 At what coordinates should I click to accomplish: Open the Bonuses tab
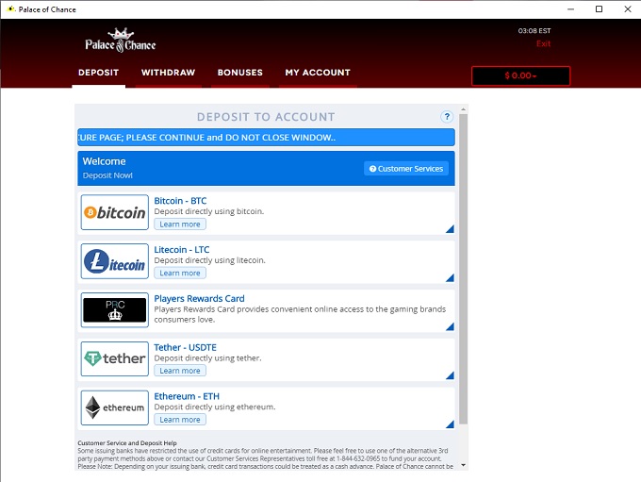pyautogui.click(x=239, y=73)
